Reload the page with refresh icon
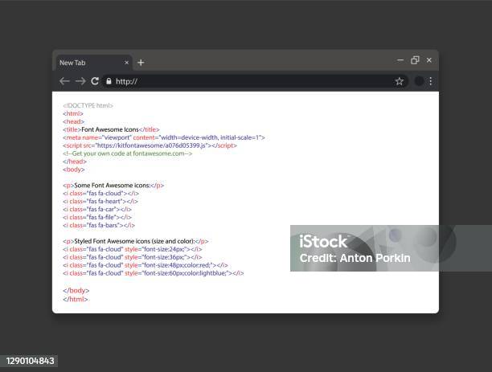This screenshot has width=492, height=372. click(x=95, y=81)
